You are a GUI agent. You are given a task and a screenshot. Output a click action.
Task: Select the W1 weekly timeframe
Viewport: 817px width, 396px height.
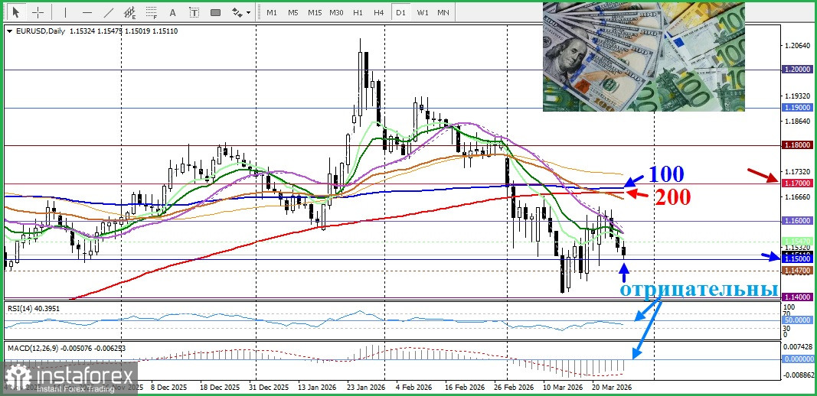coord(422,12)
